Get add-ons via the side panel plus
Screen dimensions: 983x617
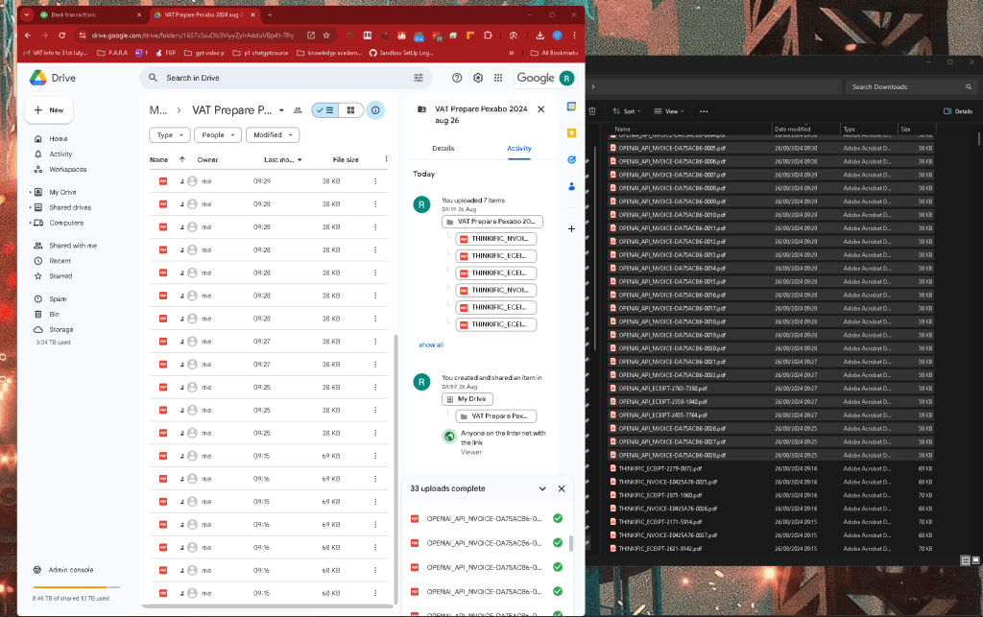(x=571, y=228)
